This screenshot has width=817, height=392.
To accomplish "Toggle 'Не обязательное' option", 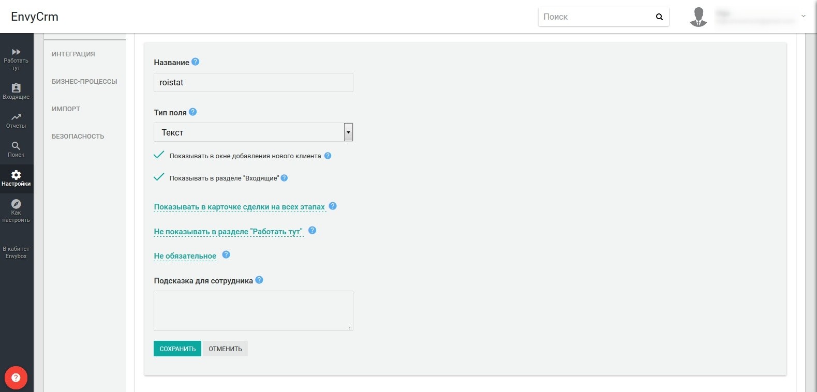I will point(185,256).
